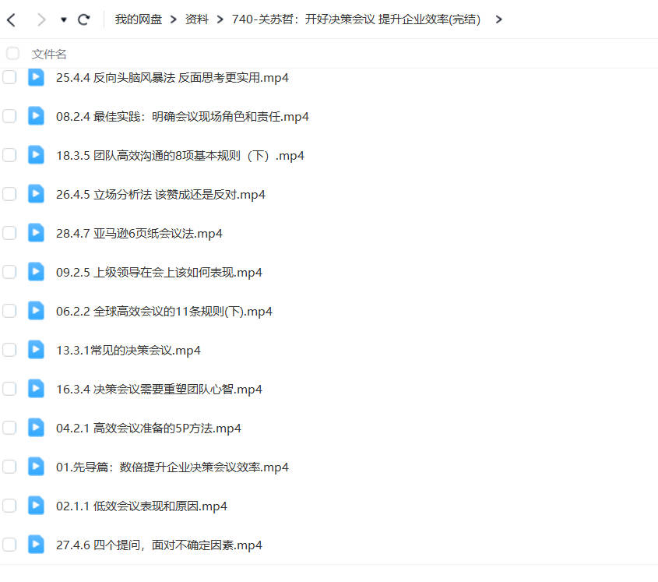Check the box for 13.3.1常见的决策会议
This screenshot has width=658, height=582.
pos(9,350)
